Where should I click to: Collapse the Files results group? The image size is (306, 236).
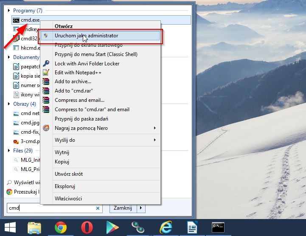click(x=9, y=151)
